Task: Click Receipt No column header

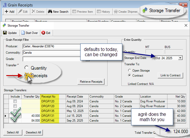Action: (53, 97)
